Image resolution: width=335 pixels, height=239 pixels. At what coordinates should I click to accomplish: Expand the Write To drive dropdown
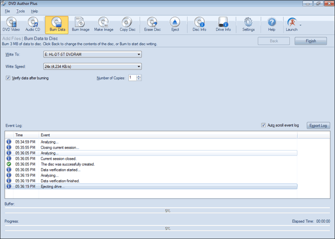click(139, 55)
